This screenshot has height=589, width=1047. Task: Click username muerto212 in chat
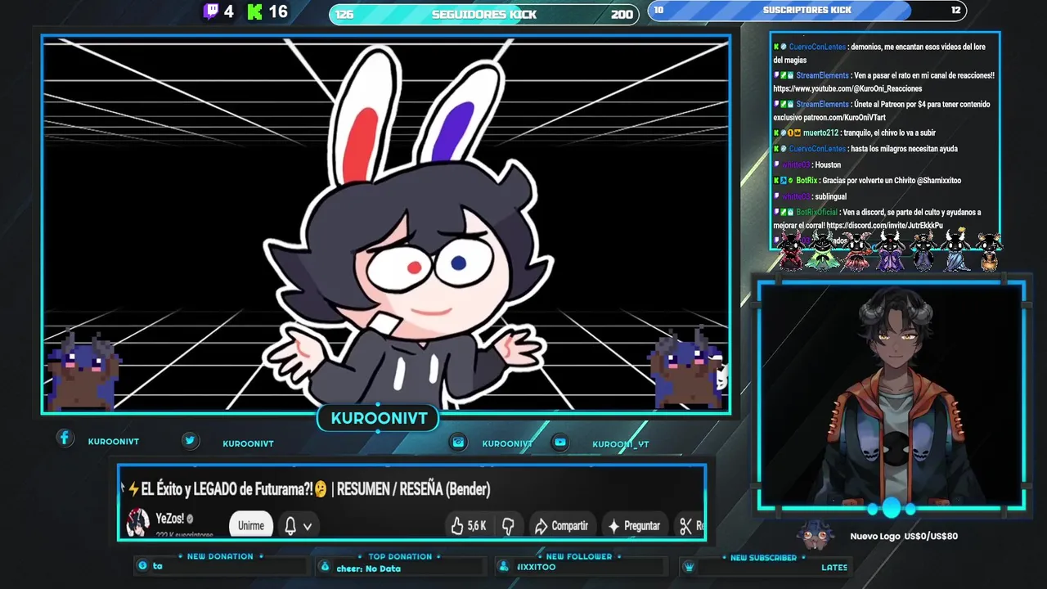click(x=820, y=133)
